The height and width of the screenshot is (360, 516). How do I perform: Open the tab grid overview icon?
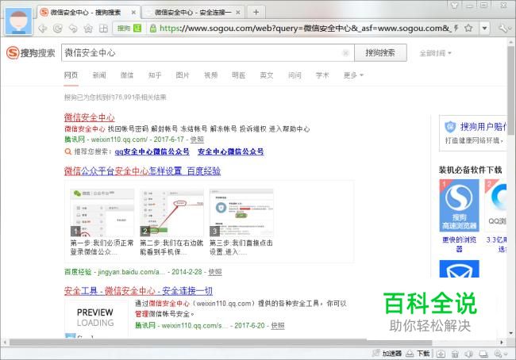103,29
